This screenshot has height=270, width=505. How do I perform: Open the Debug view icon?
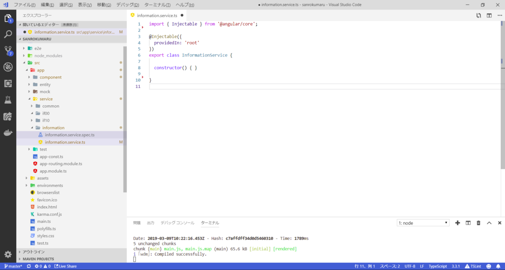tap(8, 67)
